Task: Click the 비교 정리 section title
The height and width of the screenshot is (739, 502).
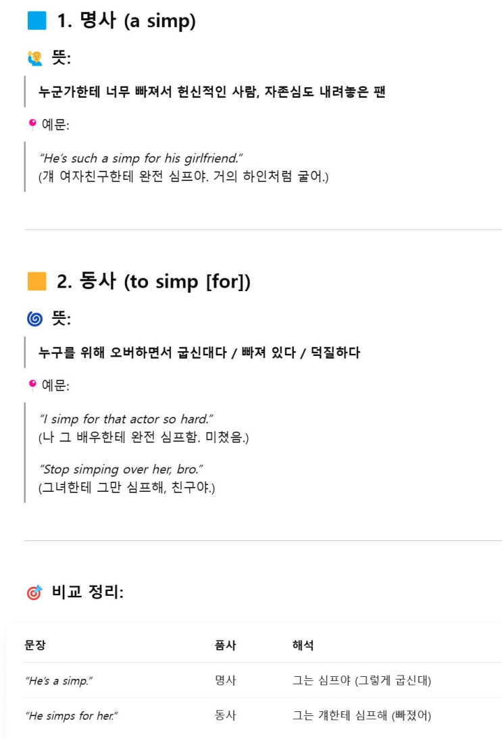Action: [88, 593]
